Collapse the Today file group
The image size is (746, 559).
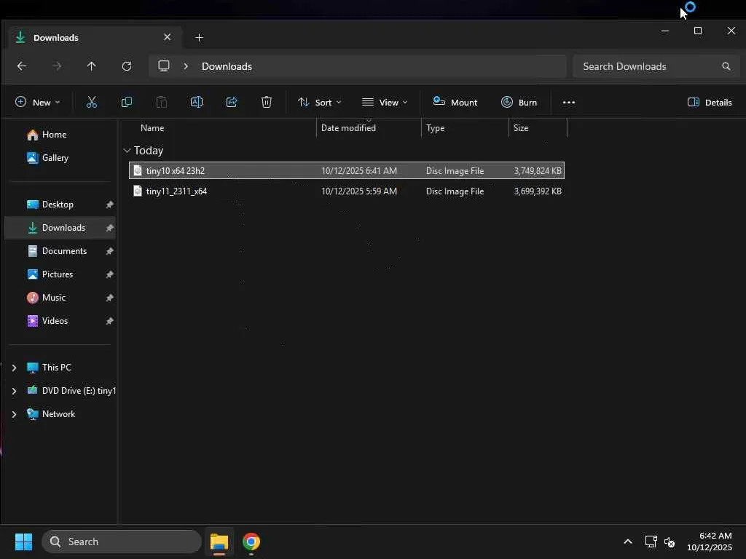[127, 151]
